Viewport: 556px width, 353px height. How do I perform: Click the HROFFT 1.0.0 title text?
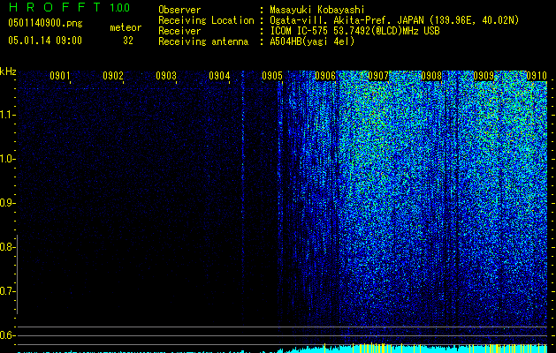(x=70, y=7)
